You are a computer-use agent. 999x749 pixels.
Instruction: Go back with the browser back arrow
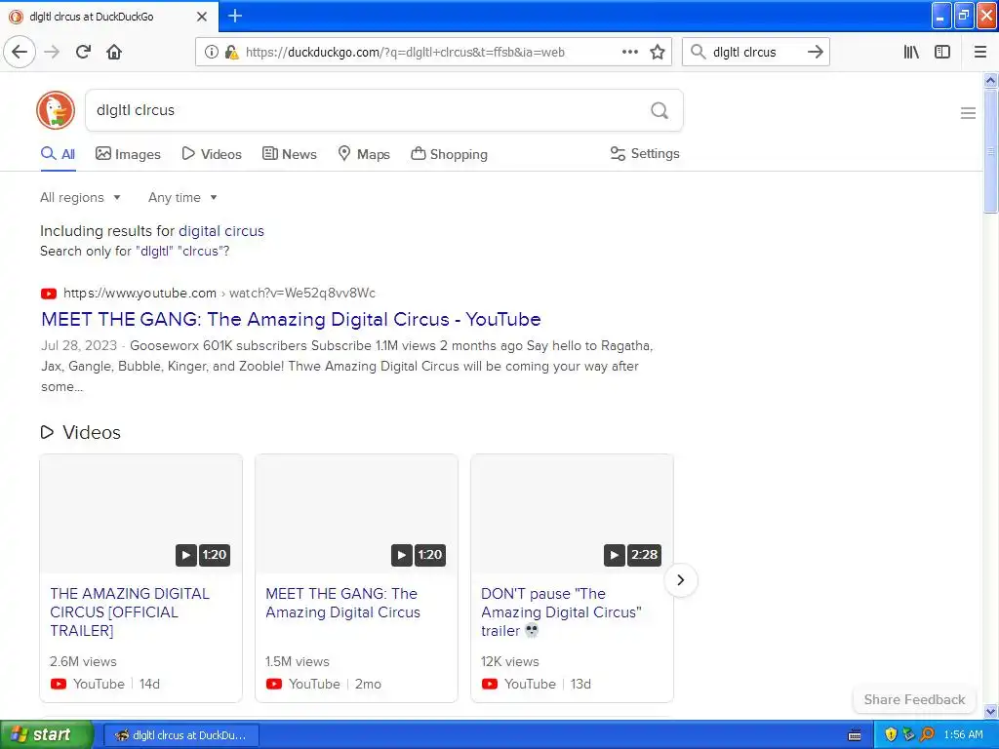click(x=20, y=52)
